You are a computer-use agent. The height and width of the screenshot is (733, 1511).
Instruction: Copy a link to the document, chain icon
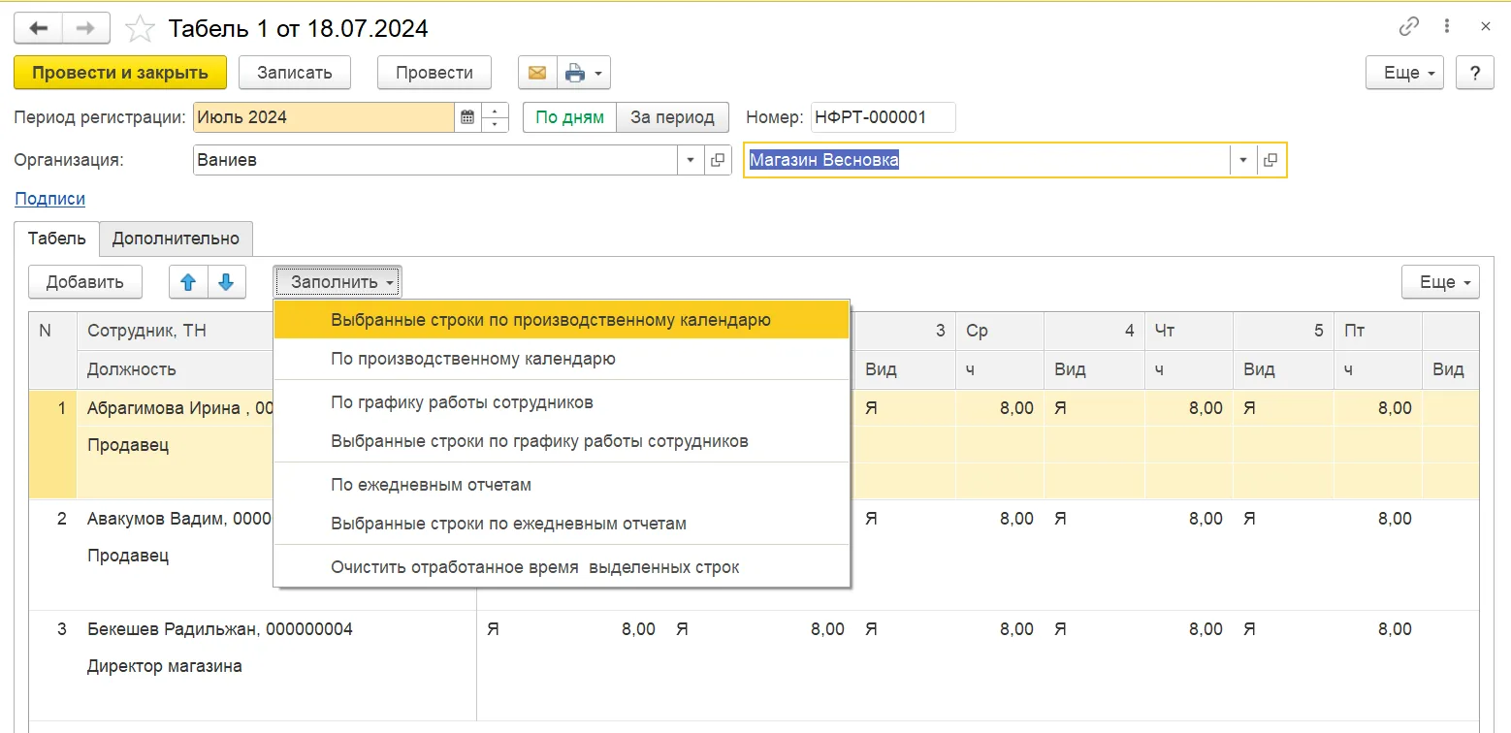point(1410,27)
